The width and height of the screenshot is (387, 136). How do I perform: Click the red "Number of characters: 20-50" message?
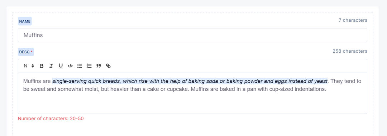pos(51,119)
